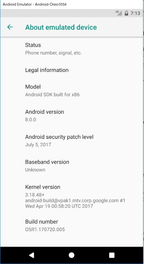Screen dimensions: 144x264
Task: Open the Status entry
Action: pyautogui.click(x=71, y=49)
